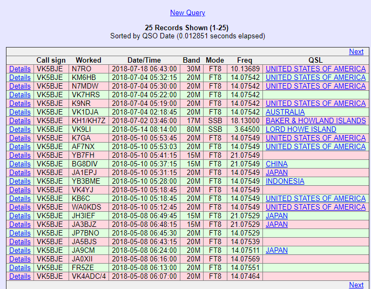Select the frequency value 3.64500

[247, 129]
